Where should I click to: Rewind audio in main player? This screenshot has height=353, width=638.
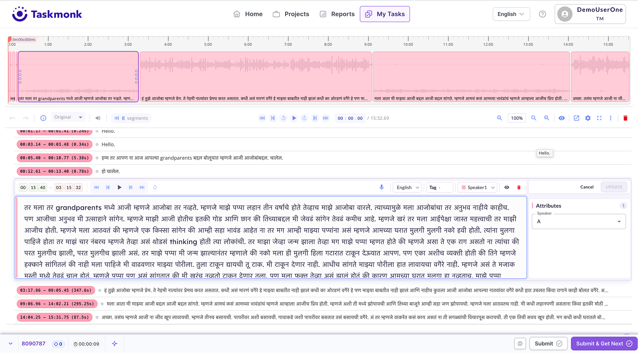coord(283,118)
